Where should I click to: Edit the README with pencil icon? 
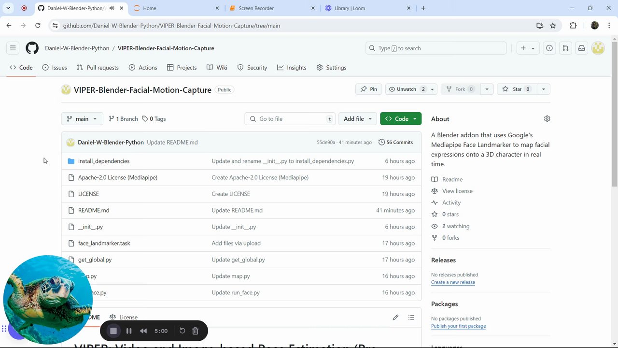click(395, 317)
